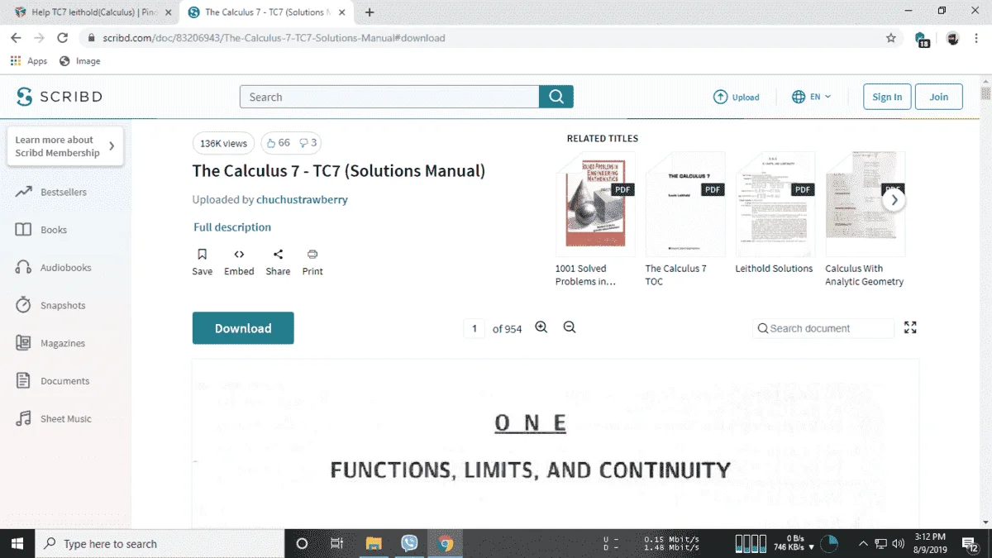Viewport: 992px width, 558px height.
Task: Open The Calculus 7 TOC thumbnail
Action: [x=685, y=204]
